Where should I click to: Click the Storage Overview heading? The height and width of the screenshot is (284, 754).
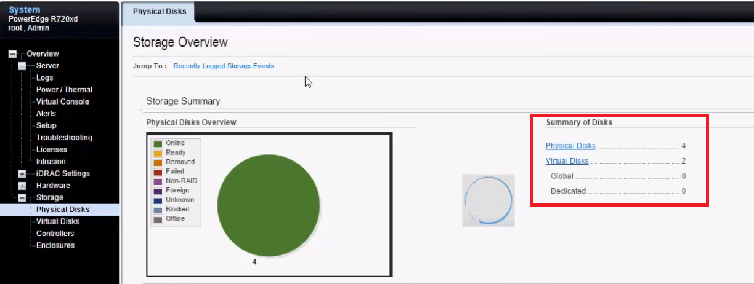point(180,42)
